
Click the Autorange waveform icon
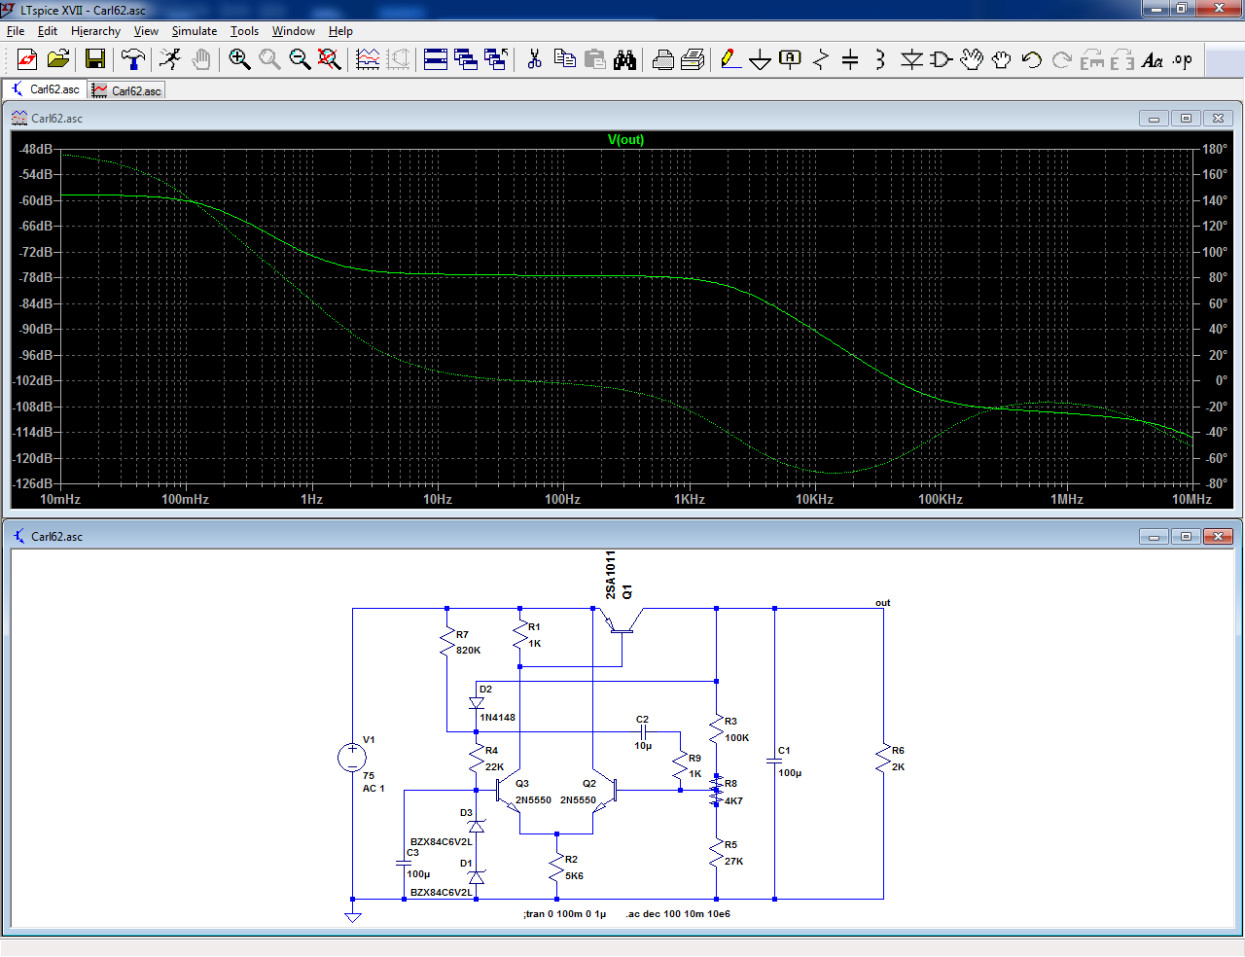368,60
